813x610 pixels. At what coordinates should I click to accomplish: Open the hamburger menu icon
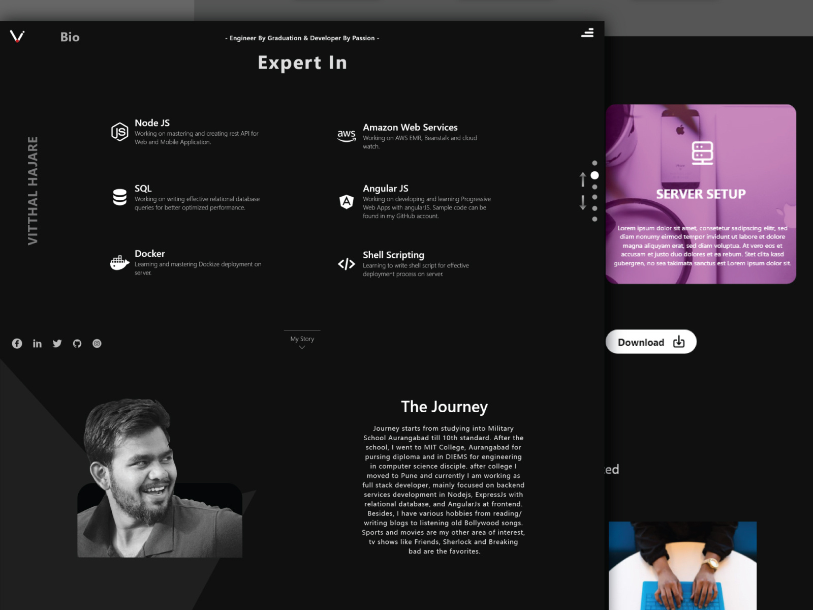(587, 33)
